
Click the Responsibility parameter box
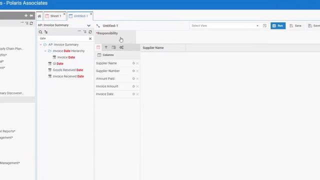[115, 36]
